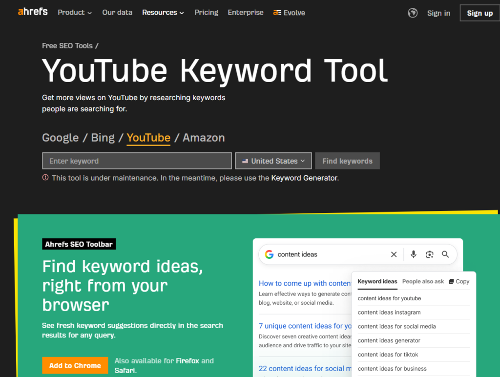Expand the Product dropdown menu
Screen dimensions: 500x377
coord(75,13)
